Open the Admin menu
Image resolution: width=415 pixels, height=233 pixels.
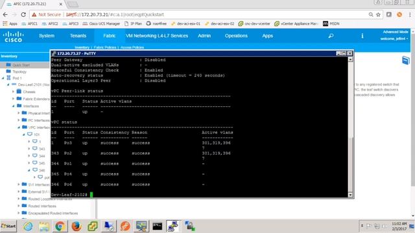pyautogui.click(x=204, y=36)
